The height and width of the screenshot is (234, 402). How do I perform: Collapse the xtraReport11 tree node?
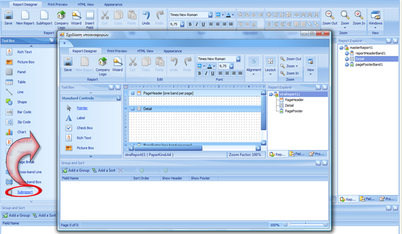click(271, 94)
